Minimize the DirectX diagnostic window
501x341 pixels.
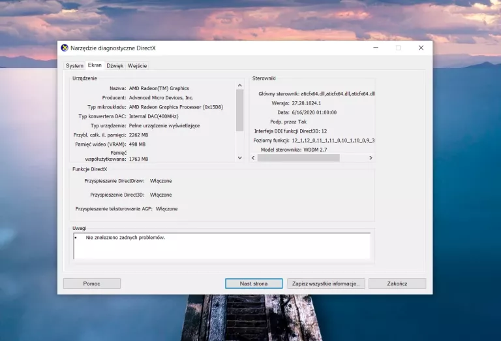tap(376, 48)
